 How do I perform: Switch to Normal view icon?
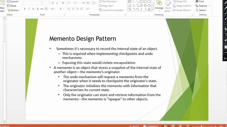166,126
